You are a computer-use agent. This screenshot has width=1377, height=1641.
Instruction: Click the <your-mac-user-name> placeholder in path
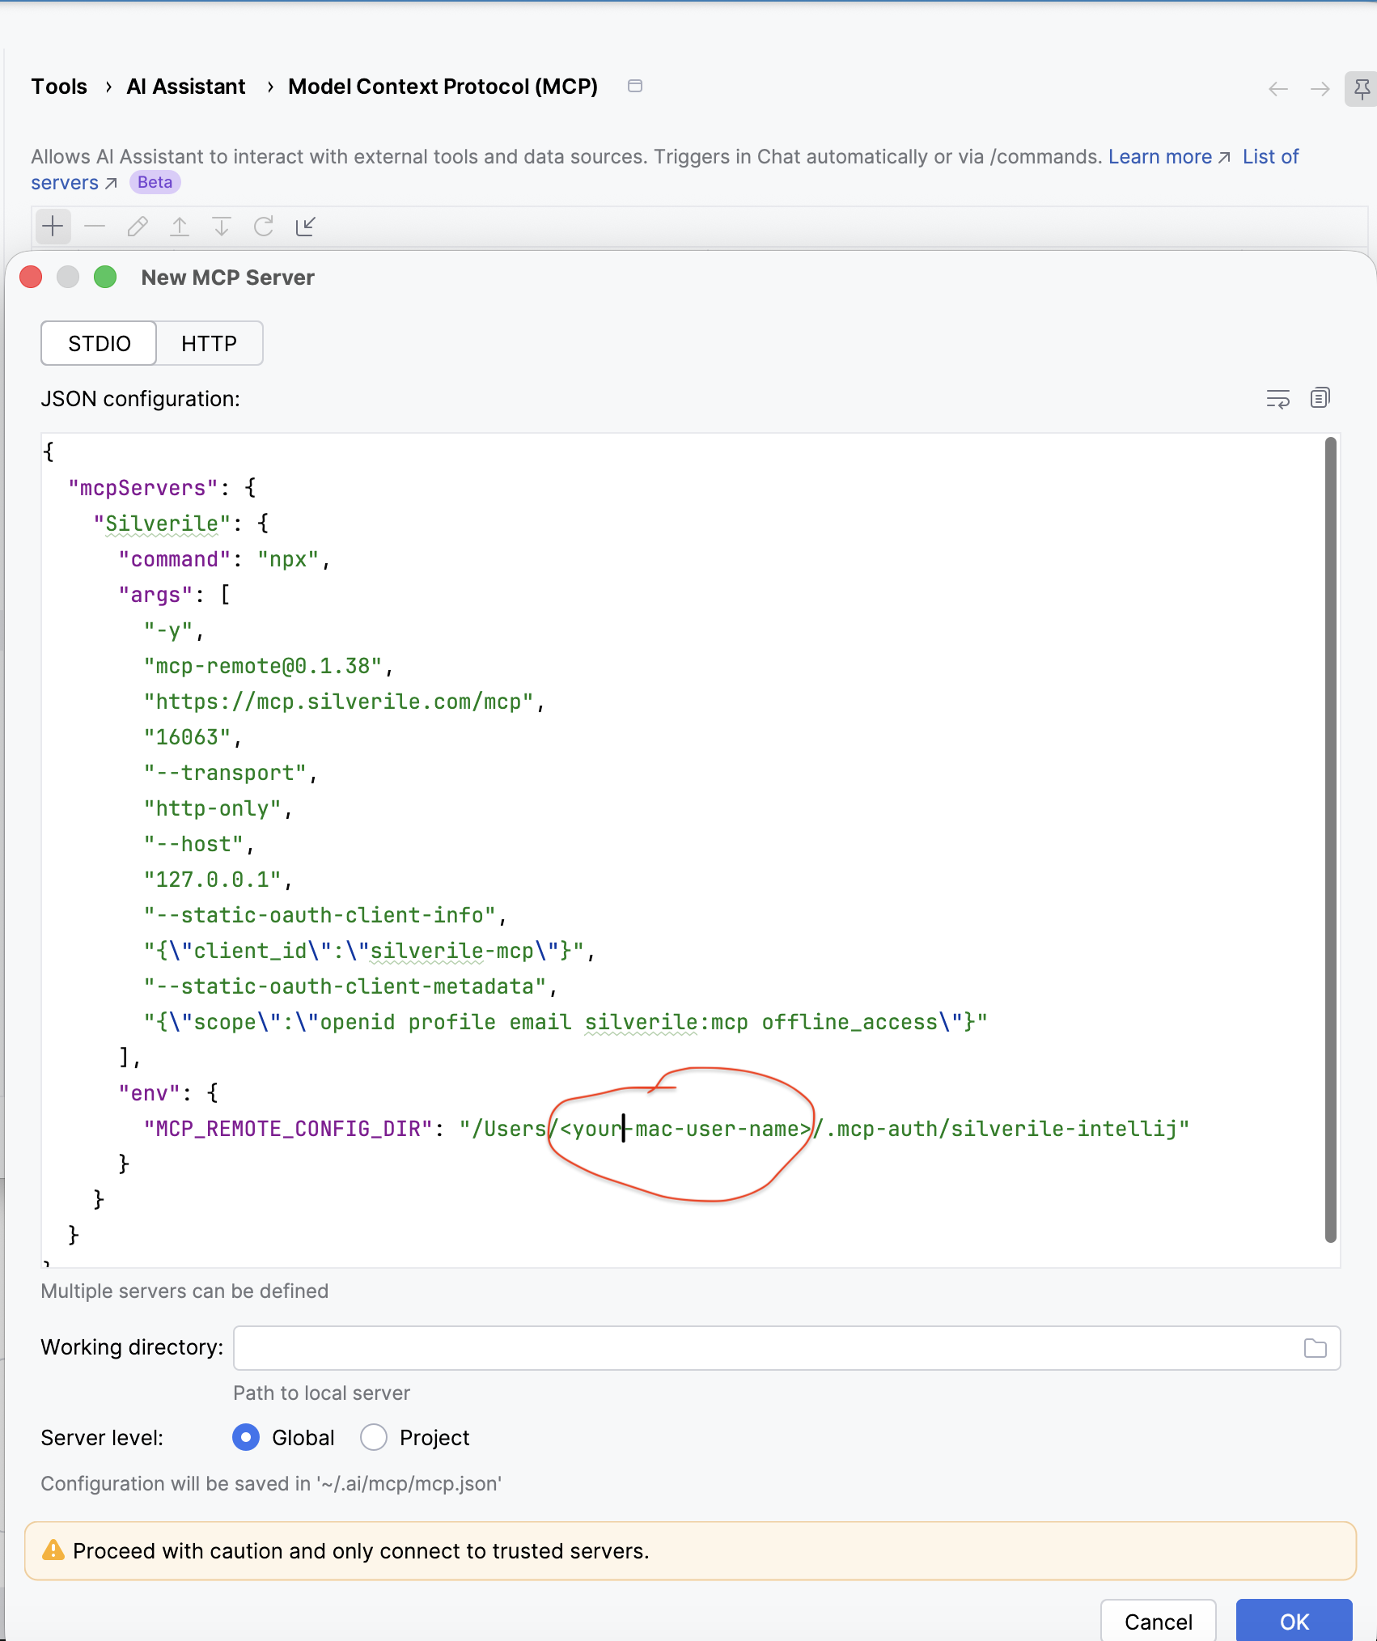click(685, 1129)
